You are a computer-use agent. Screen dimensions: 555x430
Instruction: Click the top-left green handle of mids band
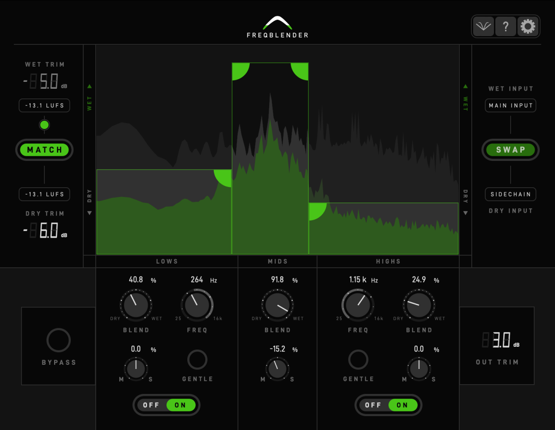pyautogui.click(x=239, y=70)
